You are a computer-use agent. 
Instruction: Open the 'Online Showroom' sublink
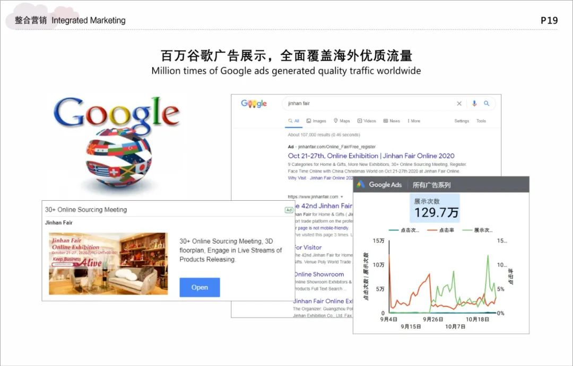click(319, 274)
